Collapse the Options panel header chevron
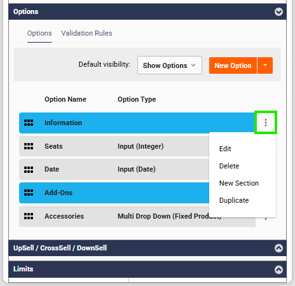This screenshot has width=295, height=286. point(278,11)
